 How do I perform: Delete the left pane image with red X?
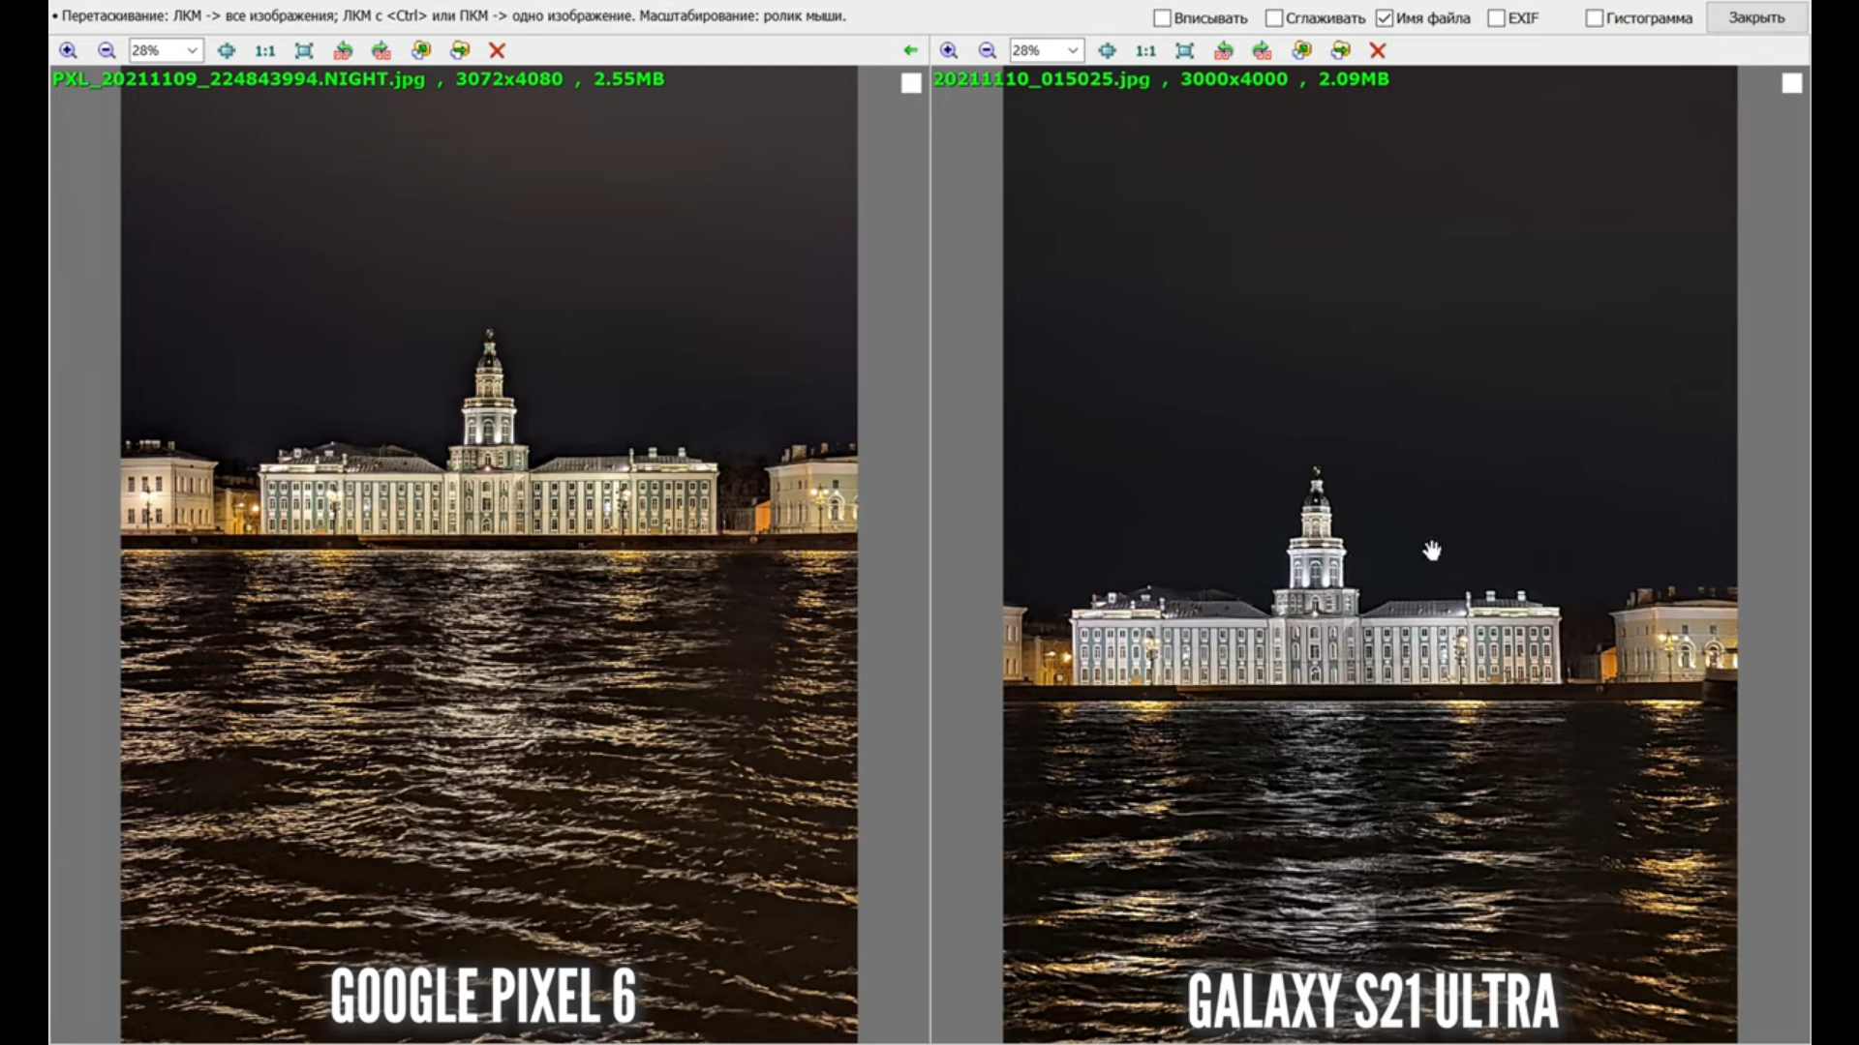click(x=498, y=50)
